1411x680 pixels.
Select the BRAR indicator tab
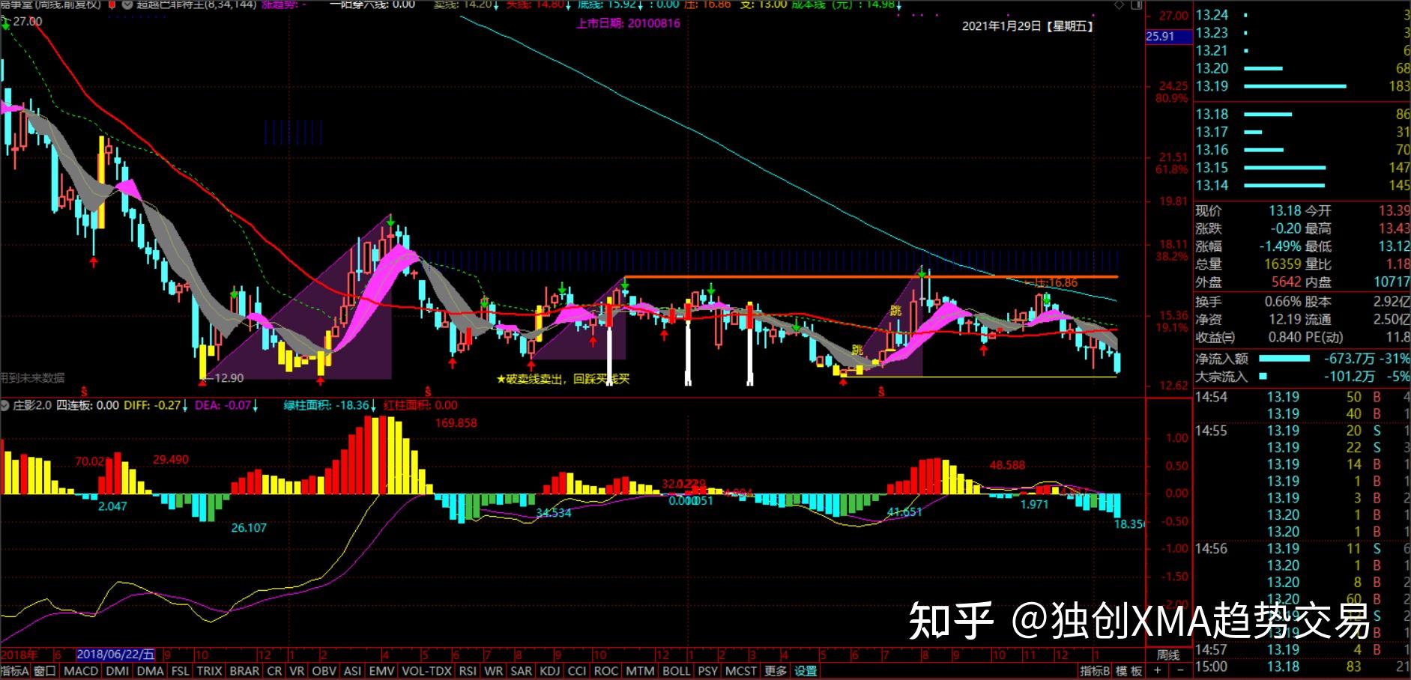point(244,671)
